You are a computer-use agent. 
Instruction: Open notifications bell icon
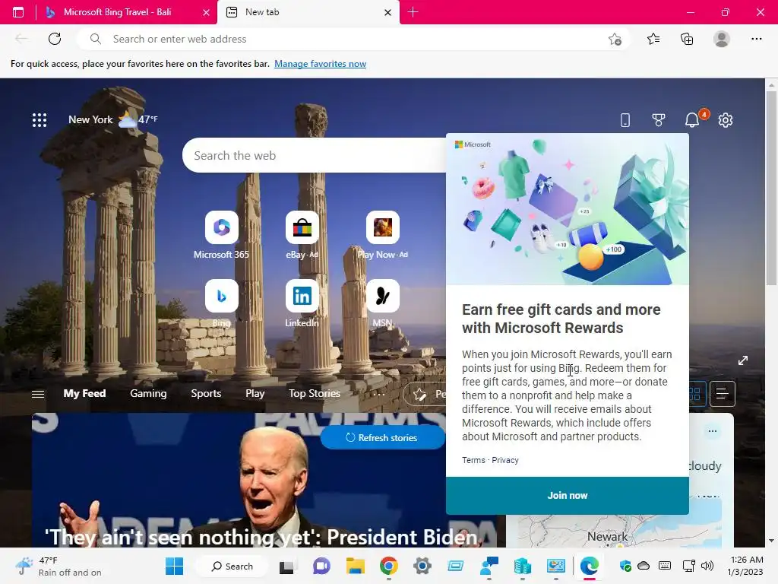(692, 119)
